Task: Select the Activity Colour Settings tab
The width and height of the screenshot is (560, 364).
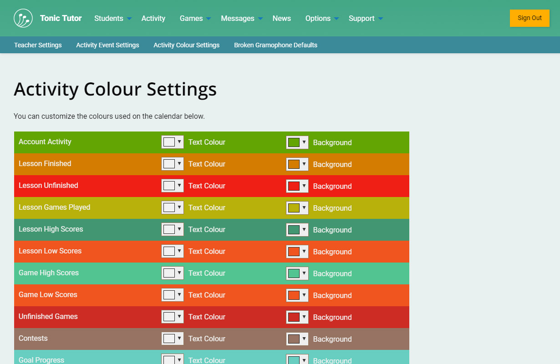Action: 186,45
